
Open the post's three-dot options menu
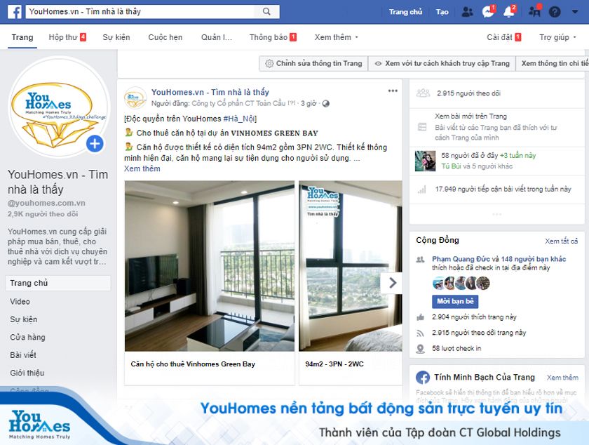393,91
